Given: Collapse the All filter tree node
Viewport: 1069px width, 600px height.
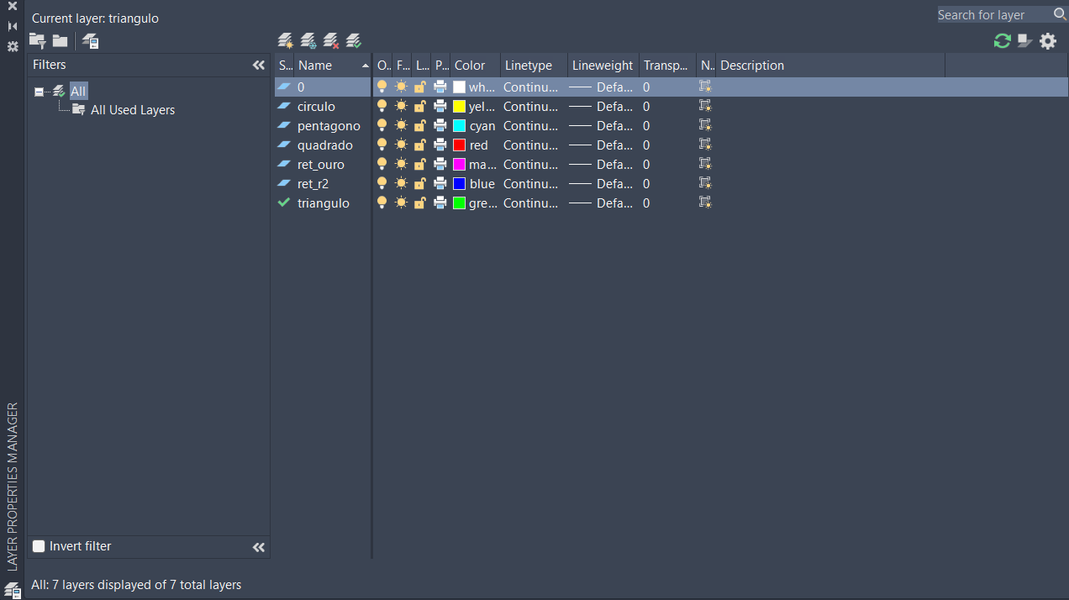Looking at the screenshot, I should pos(39,92).
